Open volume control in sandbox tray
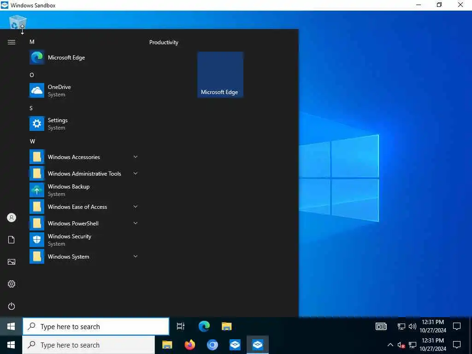 point(413,326)
